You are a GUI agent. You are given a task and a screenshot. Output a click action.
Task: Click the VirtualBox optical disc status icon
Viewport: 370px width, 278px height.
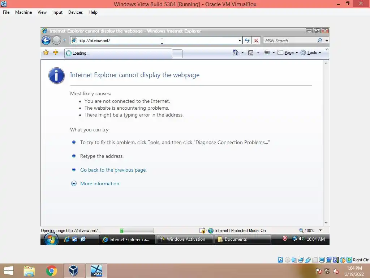point(287,260)
